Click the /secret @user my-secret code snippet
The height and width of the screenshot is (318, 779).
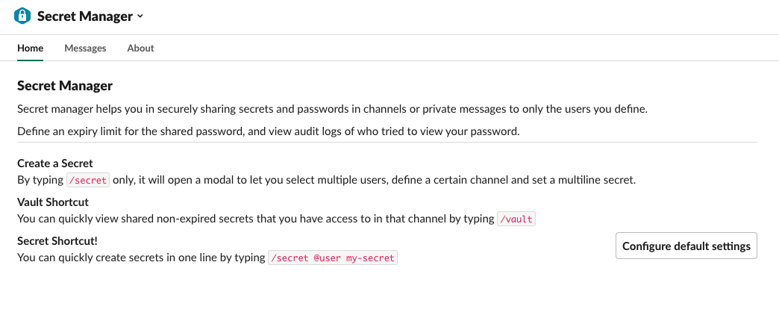tap(333, 258)
